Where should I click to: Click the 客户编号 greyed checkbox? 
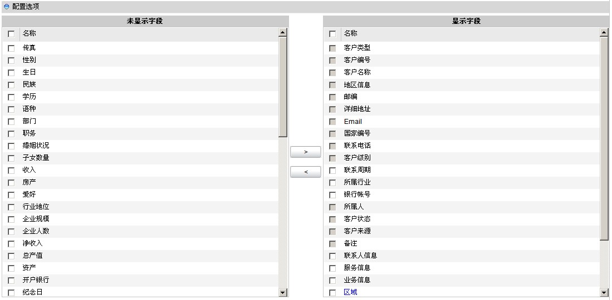tap(332, 61)
